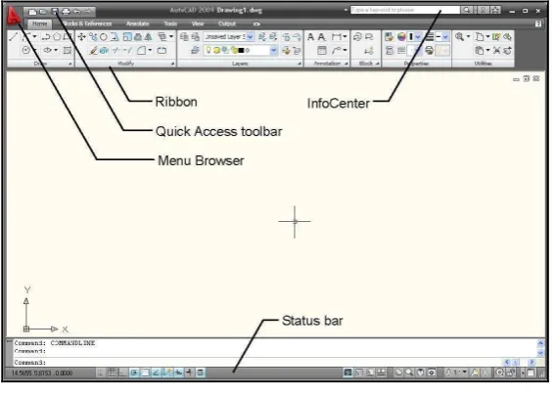
Task: Click Save icon in Quick Access toolbar
Action: pyautogui.click(x=55, y=12)
